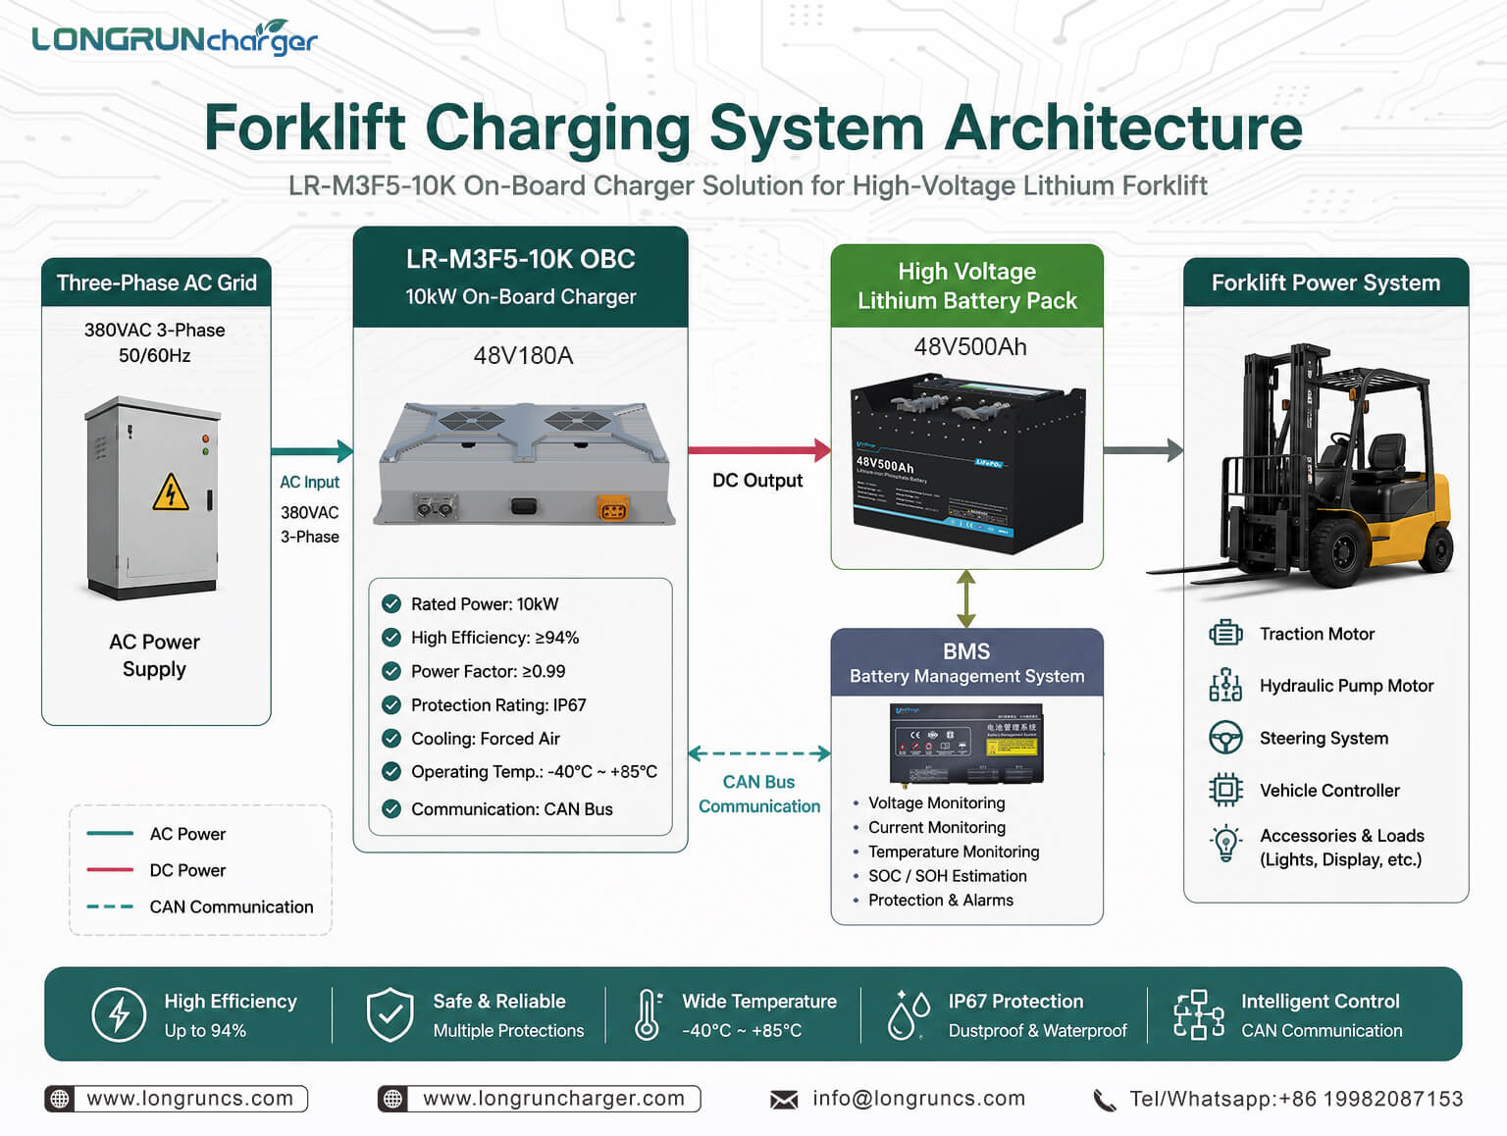Click the on-board charger product image
Viewport: 1507px width, 1136px height.
tap(524, 463)
